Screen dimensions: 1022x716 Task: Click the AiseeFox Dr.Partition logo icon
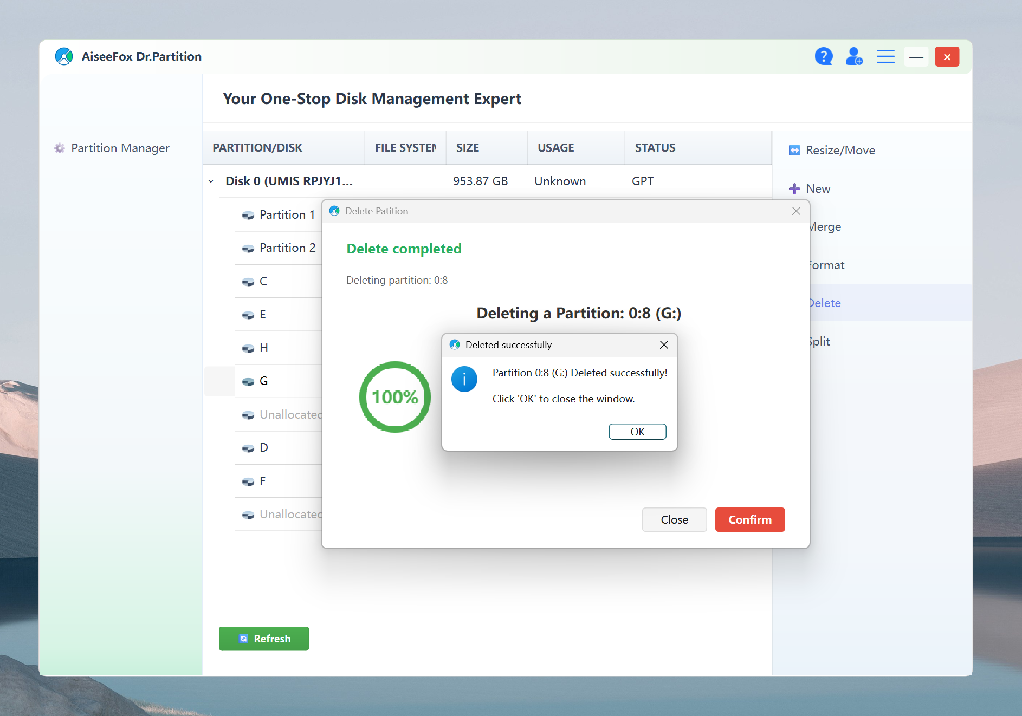(64, 56)
